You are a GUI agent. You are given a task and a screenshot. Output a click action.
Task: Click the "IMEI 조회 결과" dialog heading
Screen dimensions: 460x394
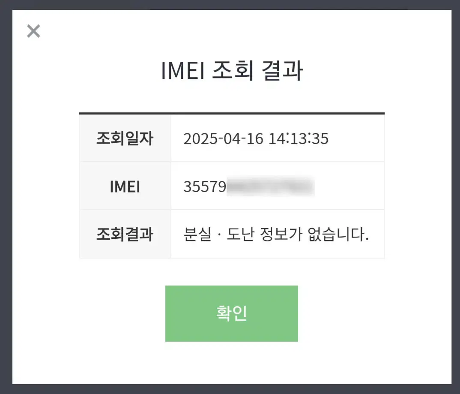coord(232,71)
